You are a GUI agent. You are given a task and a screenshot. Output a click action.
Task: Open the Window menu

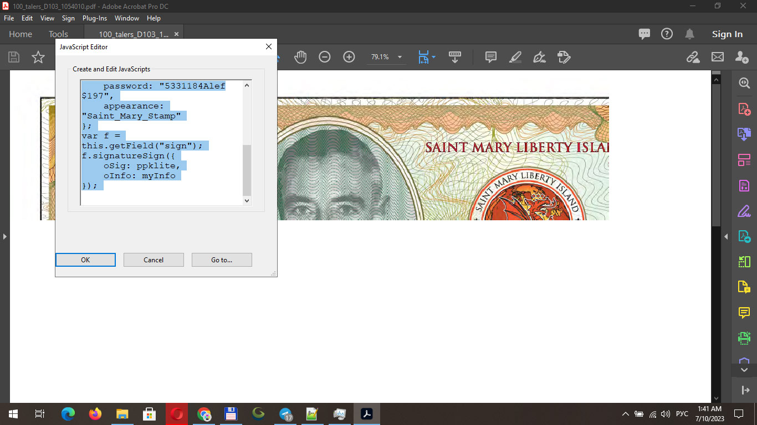[x=127, y=18]
